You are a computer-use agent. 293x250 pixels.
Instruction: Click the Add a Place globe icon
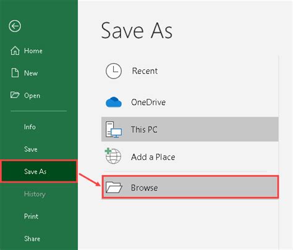113,156
